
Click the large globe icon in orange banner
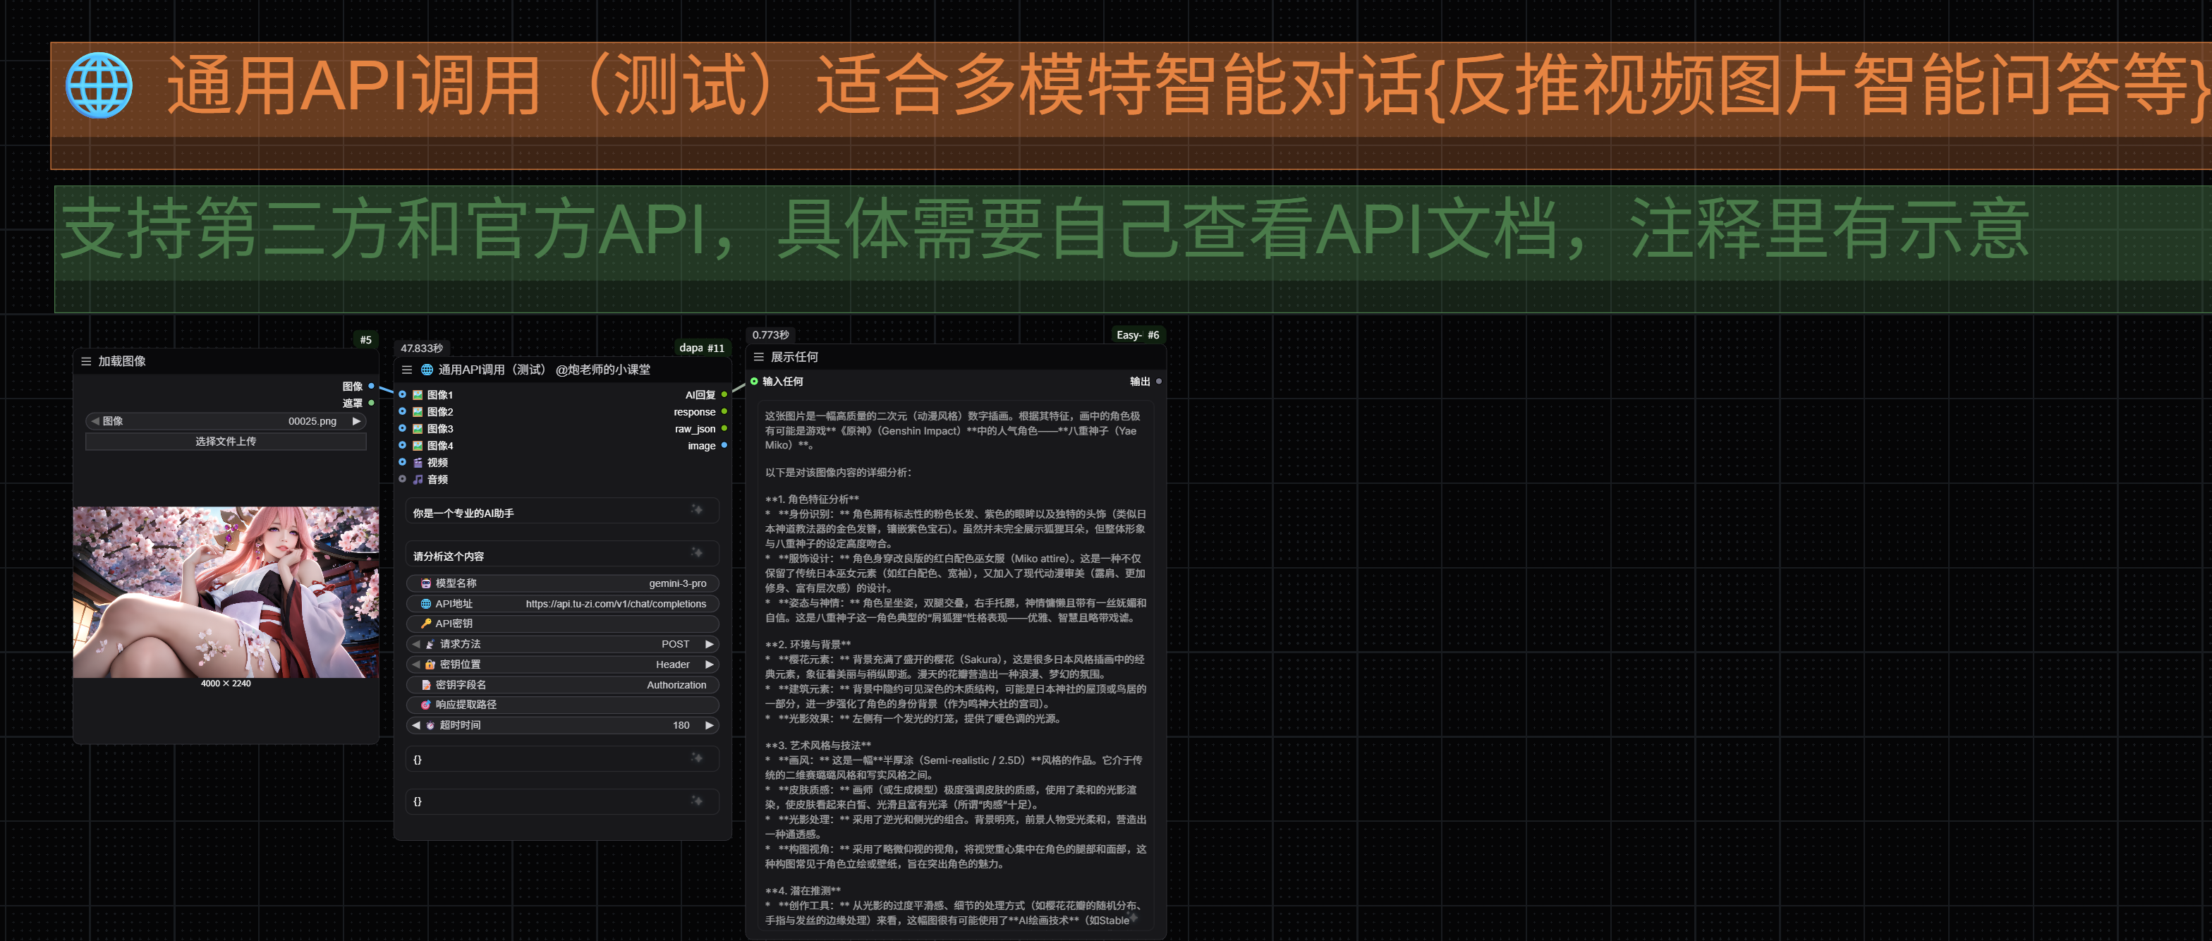pyautogui.click(x=99, y=85)
